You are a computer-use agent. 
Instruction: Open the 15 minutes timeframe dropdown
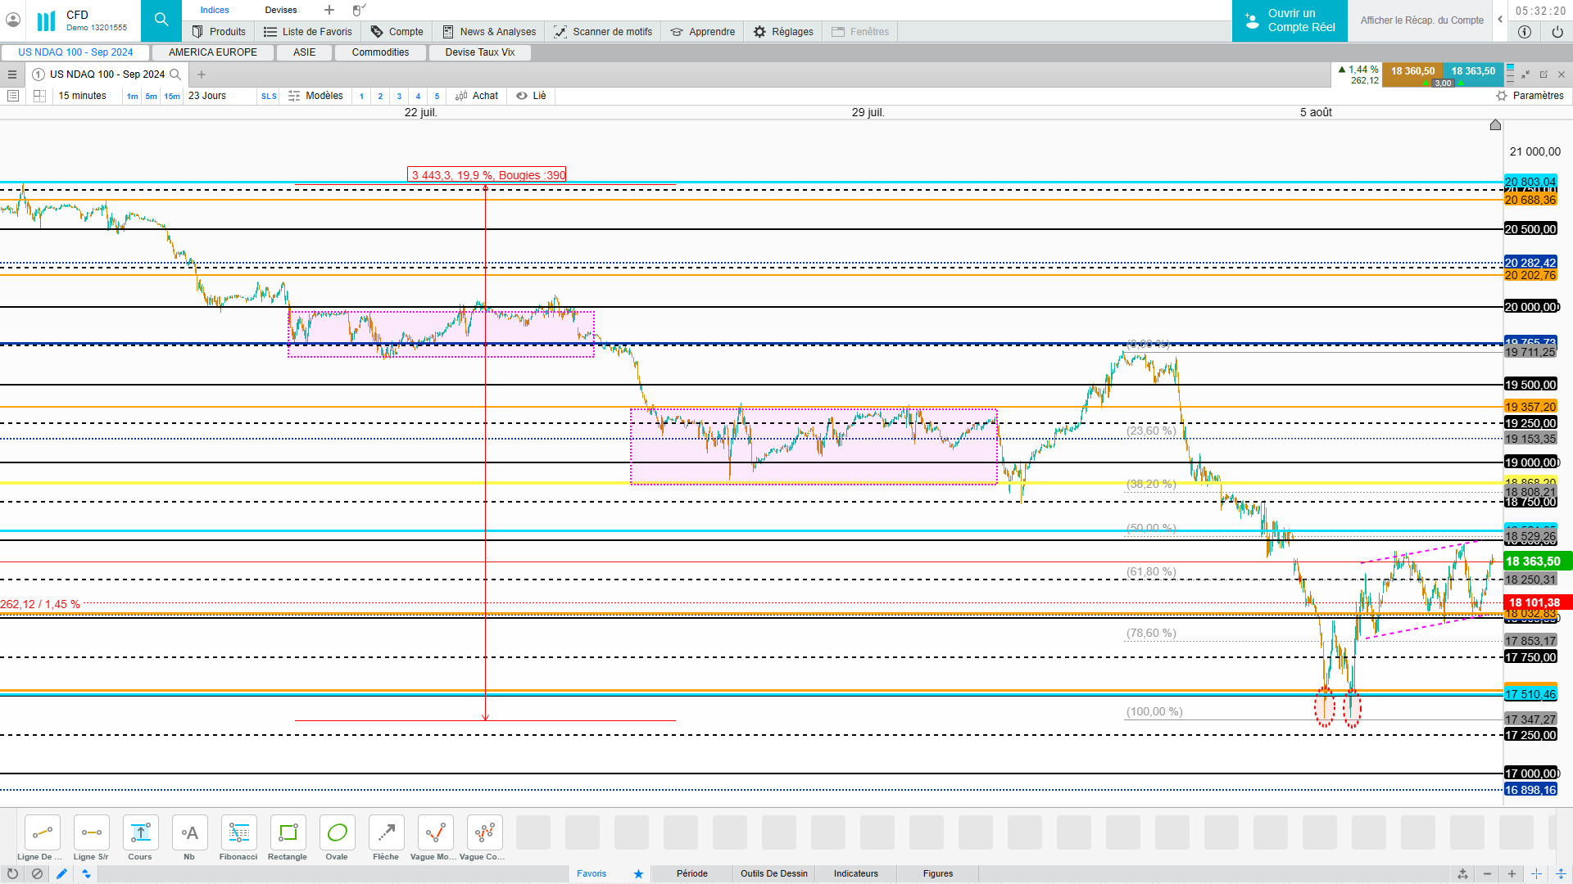pyautogui.click(x=82, y=96)
